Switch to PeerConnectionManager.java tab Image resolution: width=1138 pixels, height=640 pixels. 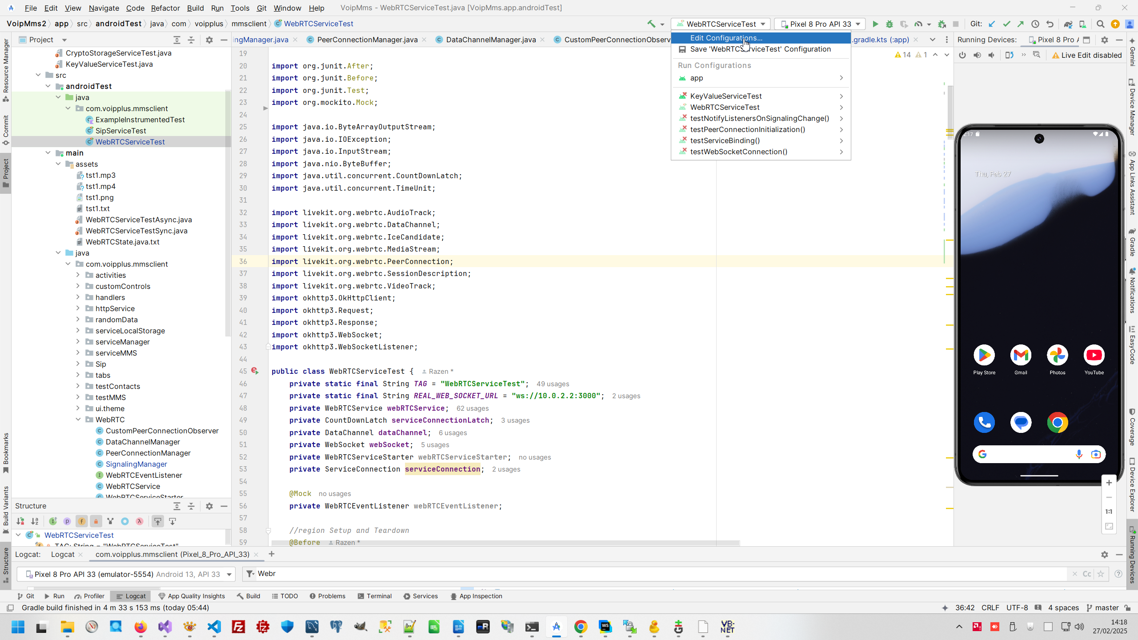[x=367, y=40]
